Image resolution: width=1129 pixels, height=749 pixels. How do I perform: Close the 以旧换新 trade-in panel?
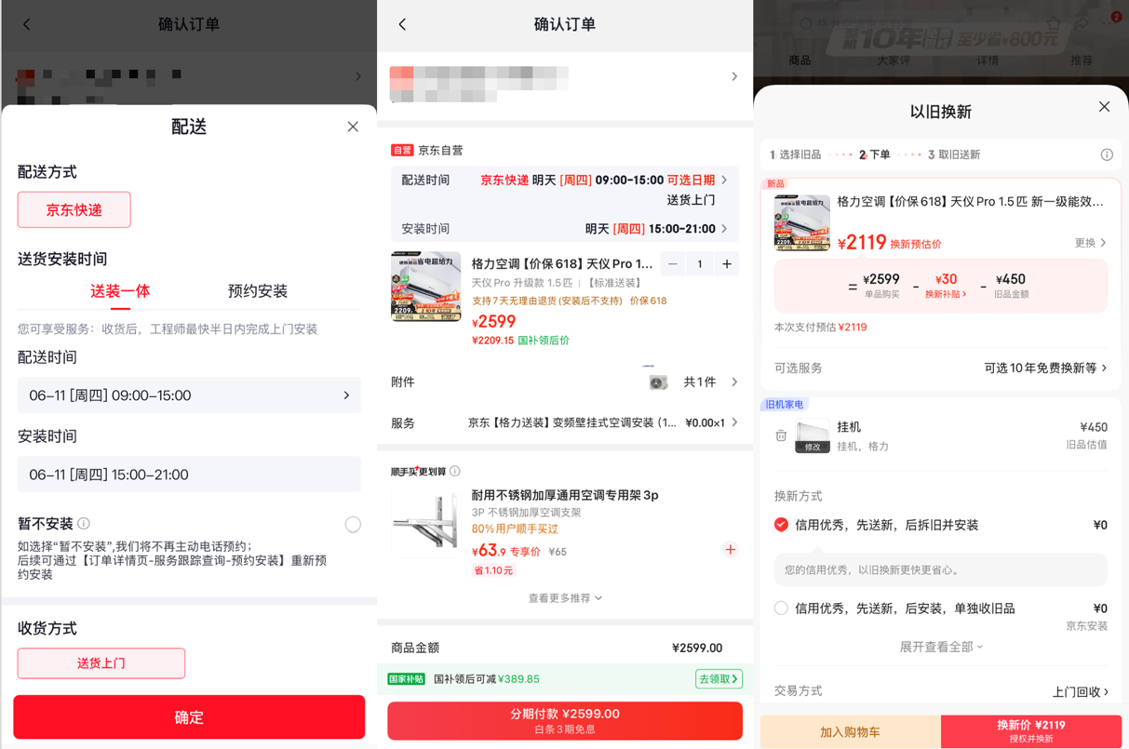click(x=1104, y=107)
